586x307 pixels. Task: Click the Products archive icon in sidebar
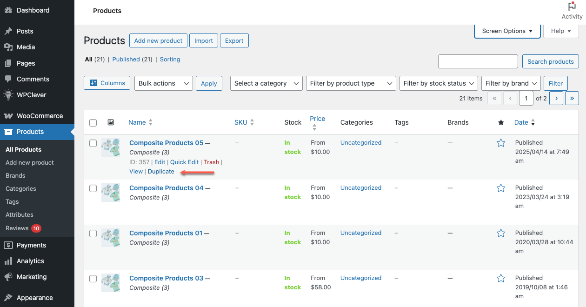coord(8,132)
